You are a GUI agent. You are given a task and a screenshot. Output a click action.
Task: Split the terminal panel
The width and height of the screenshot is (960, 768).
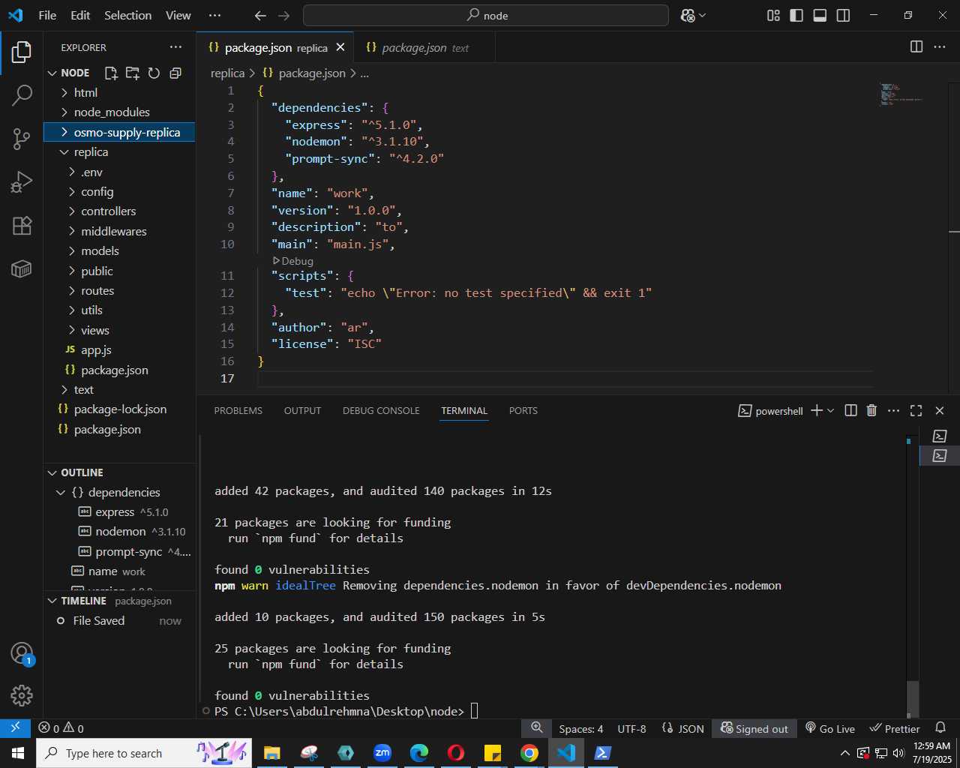tap(850, 410)
